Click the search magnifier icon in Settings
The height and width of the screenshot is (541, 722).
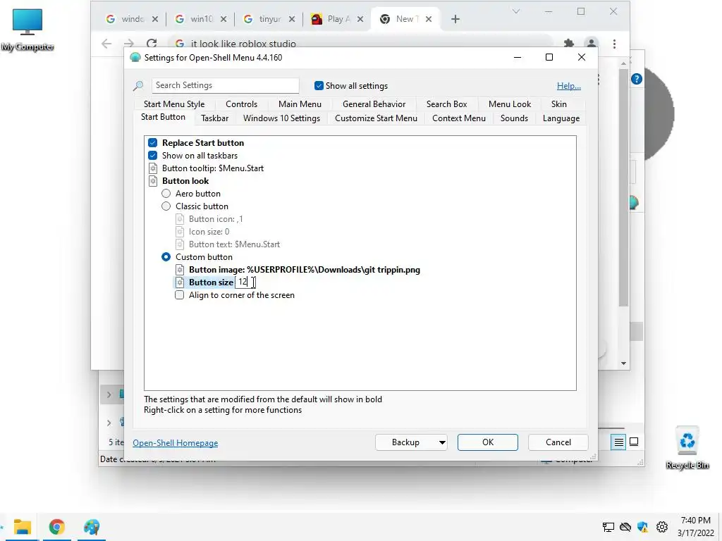137,85
